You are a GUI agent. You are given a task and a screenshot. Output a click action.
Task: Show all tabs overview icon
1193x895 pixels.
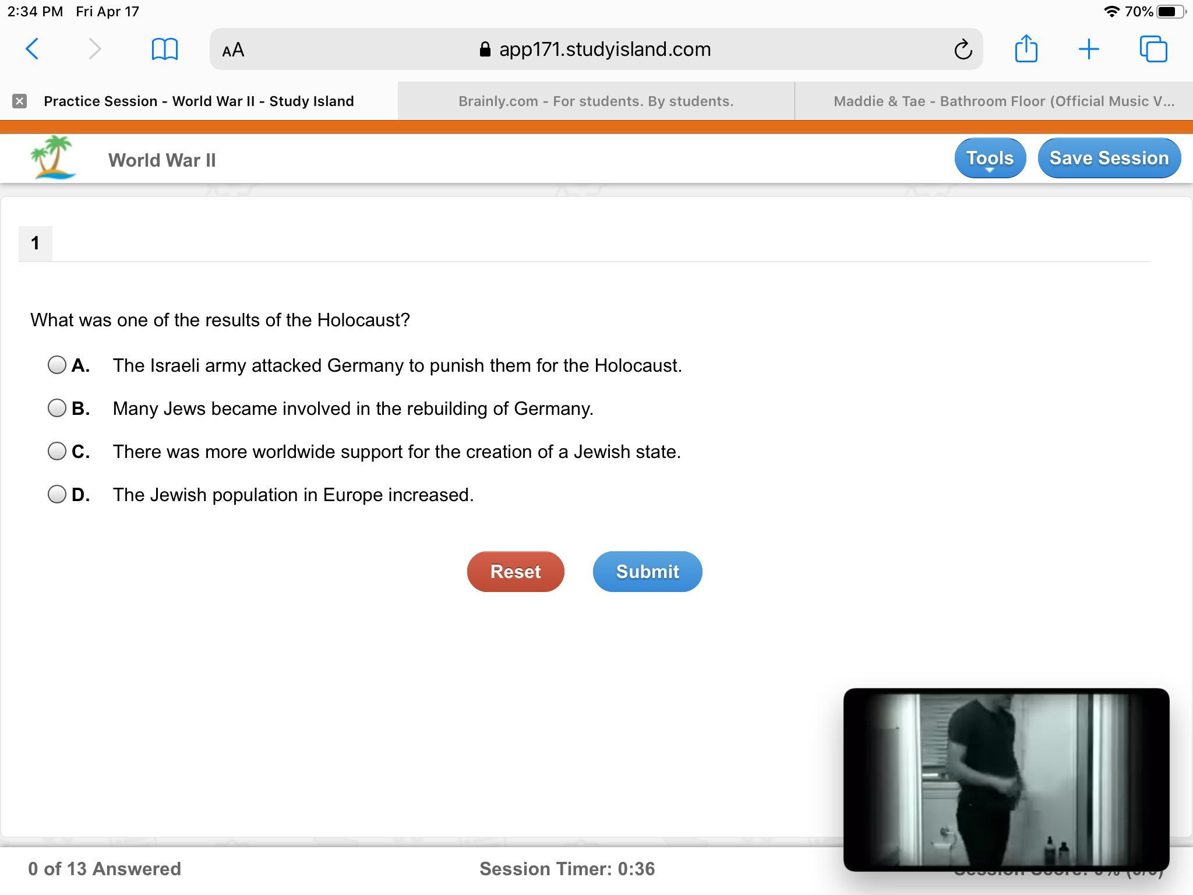point(1153,49)
